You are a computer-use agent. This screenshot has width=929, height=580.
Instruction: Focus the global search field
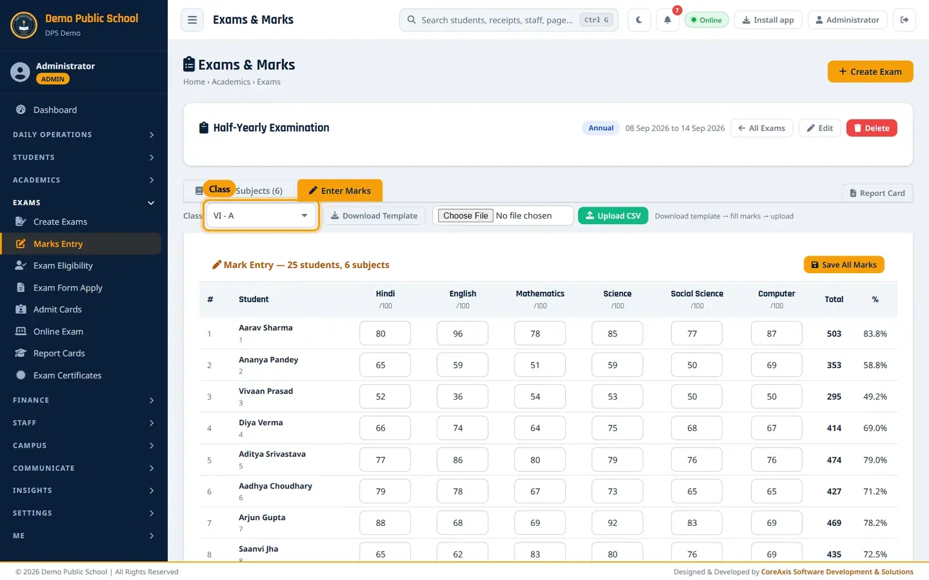[x=509, y=20]
